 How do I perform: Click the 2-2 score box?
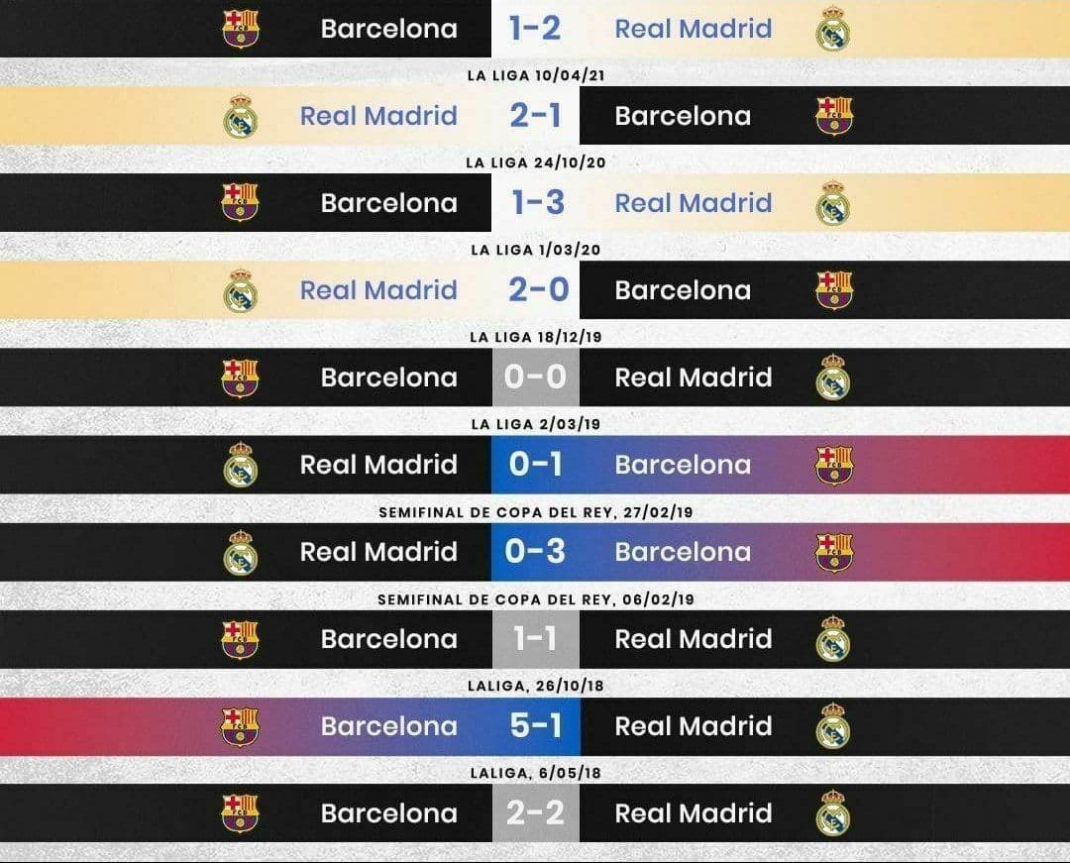[x=536, y=813]
